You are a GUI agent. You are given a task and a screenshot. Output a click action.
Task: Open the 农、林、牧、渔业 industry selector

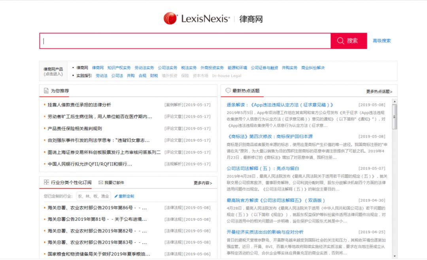[93, 196]
